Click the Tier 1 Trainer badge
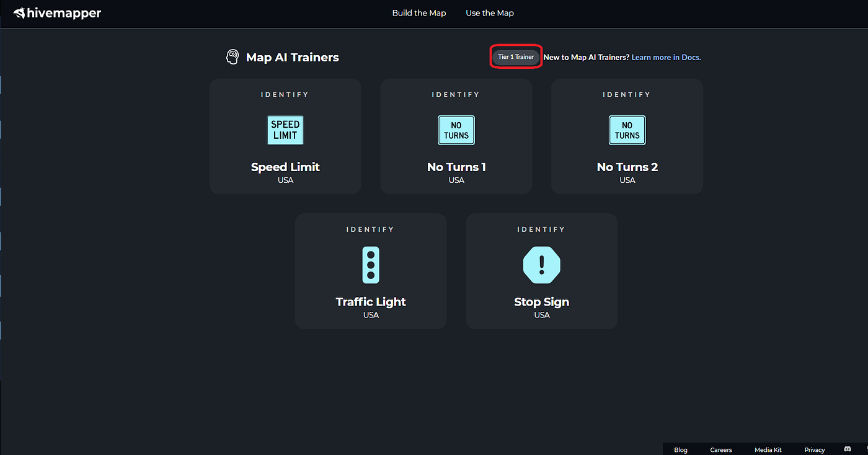Viewport: 868px width, 455px height. pyautogui.click(x=516, y=57)
